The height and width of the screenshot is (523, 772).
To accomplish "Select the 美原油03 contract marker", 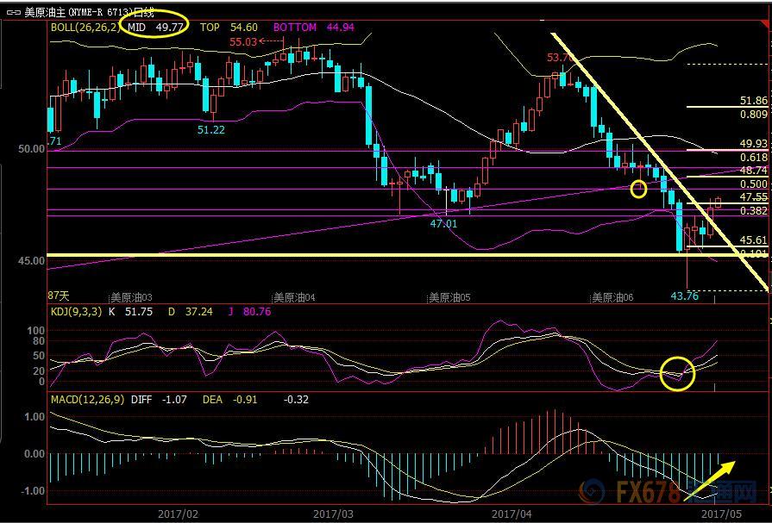I will click(131, 297).
